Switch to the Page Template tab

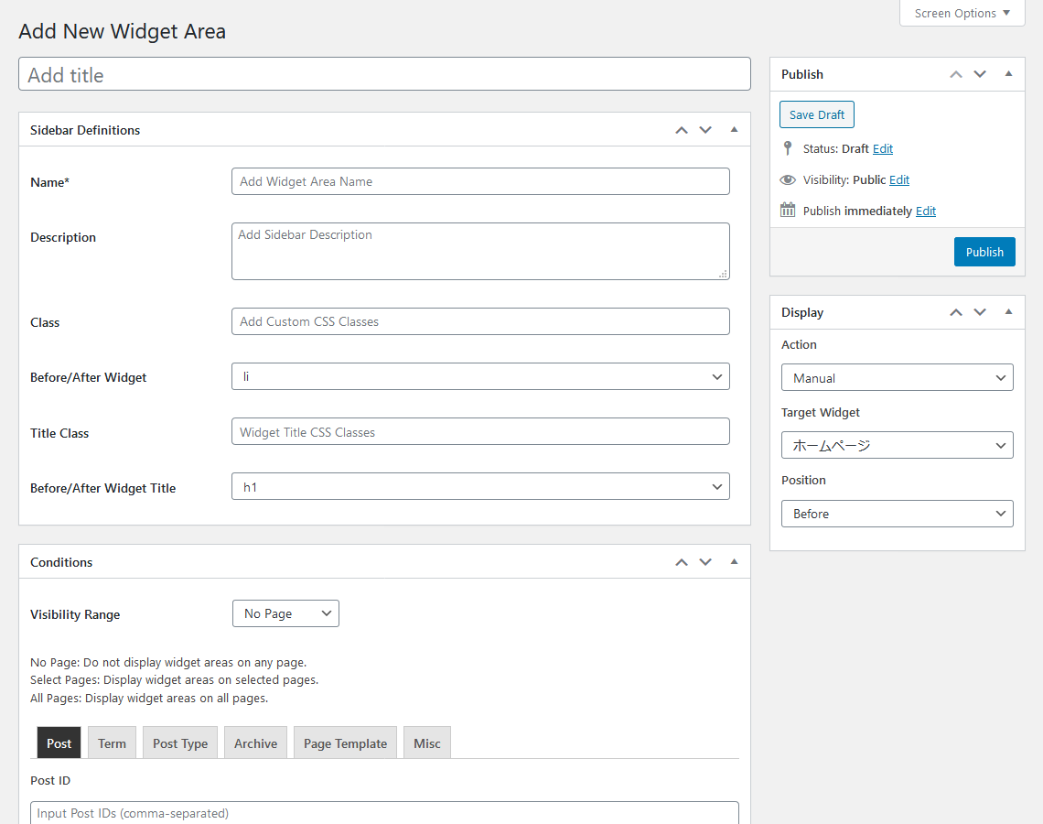[345, 743]
